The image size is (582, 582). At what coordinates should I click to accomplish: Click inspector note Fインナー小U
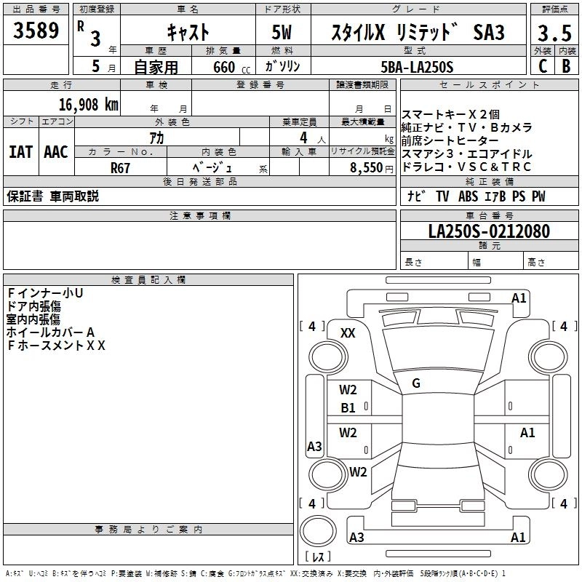pyautogui.click(x=45, y=293)
